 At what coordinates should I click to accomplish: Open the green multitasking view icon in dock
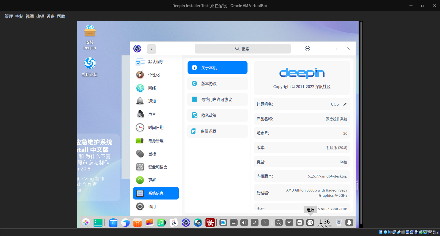click(x=98, y=223)
